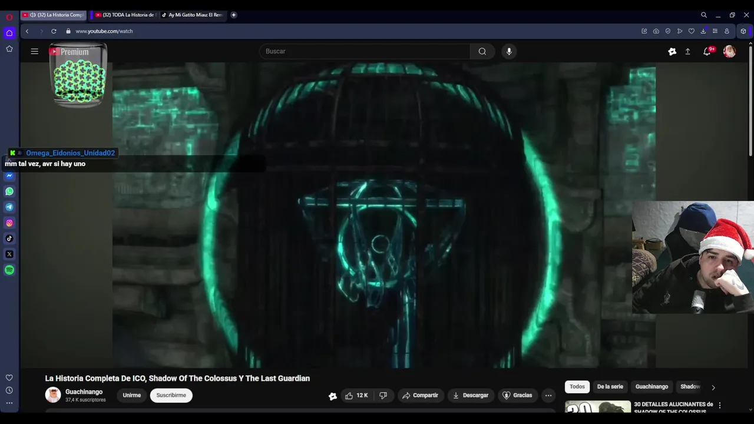Open extensions cube icon
The height and width of the screenshot is (424, 754).
[743, 31]
